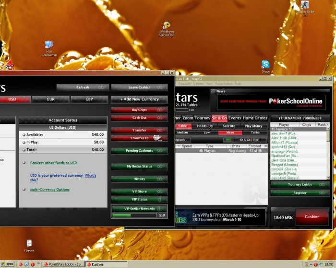Click Buy Chips button
Image resolution: width=336 pixels, height=268 pixels.
(x=139, y=110)
